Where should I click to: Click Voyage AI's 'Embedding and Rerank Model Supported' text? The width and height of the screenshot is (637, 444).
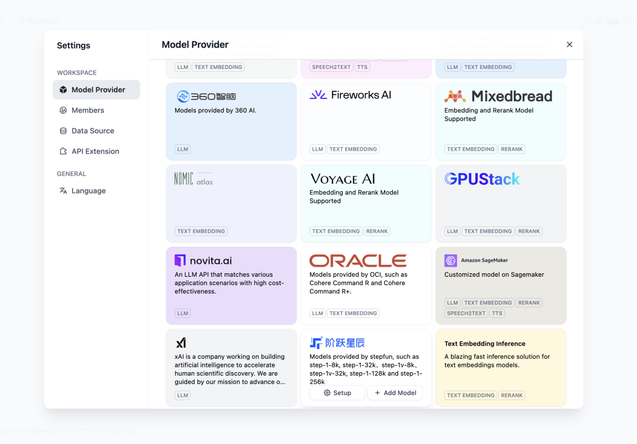tap(354, 197)
